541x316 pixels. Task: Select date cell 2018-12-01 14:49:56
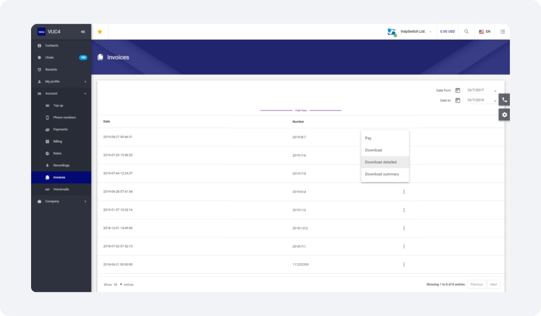[x=118, y=228]
